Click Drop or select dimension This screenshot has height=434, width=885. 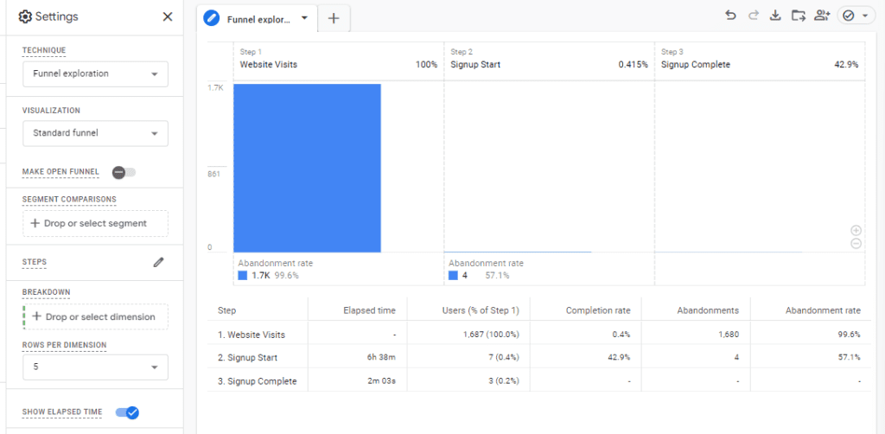pyautogui.click(x=95, y=316)
